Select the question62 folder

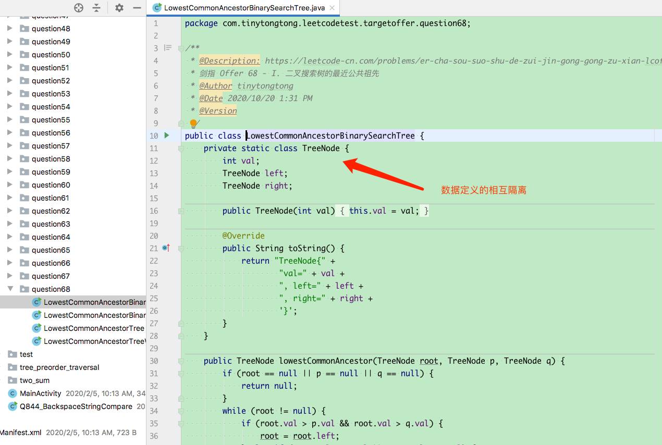click(x=51, y=211)
